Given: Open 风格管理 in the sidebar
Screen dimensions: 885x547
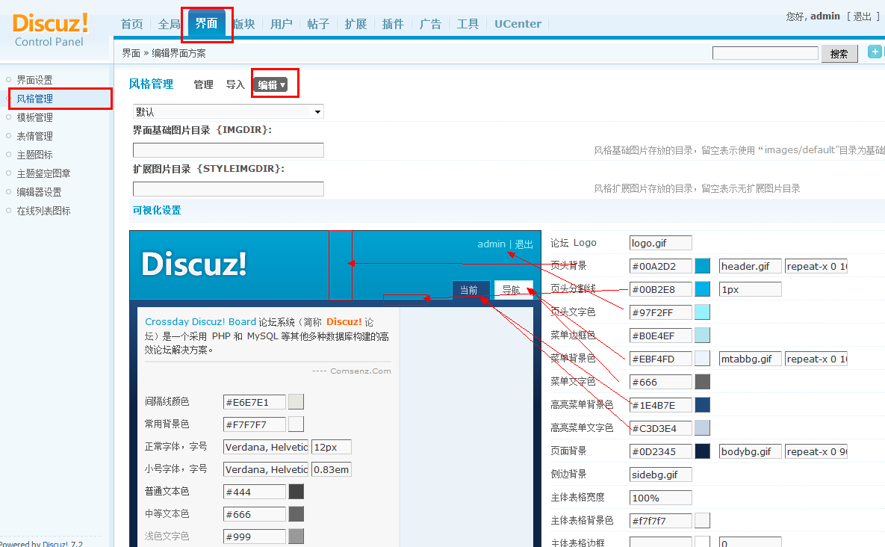Looking at the screenshot, I should (34, 99).
